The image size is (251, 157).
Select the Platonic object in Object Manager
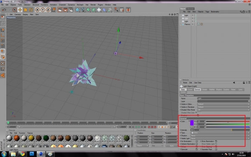[187, 24]
